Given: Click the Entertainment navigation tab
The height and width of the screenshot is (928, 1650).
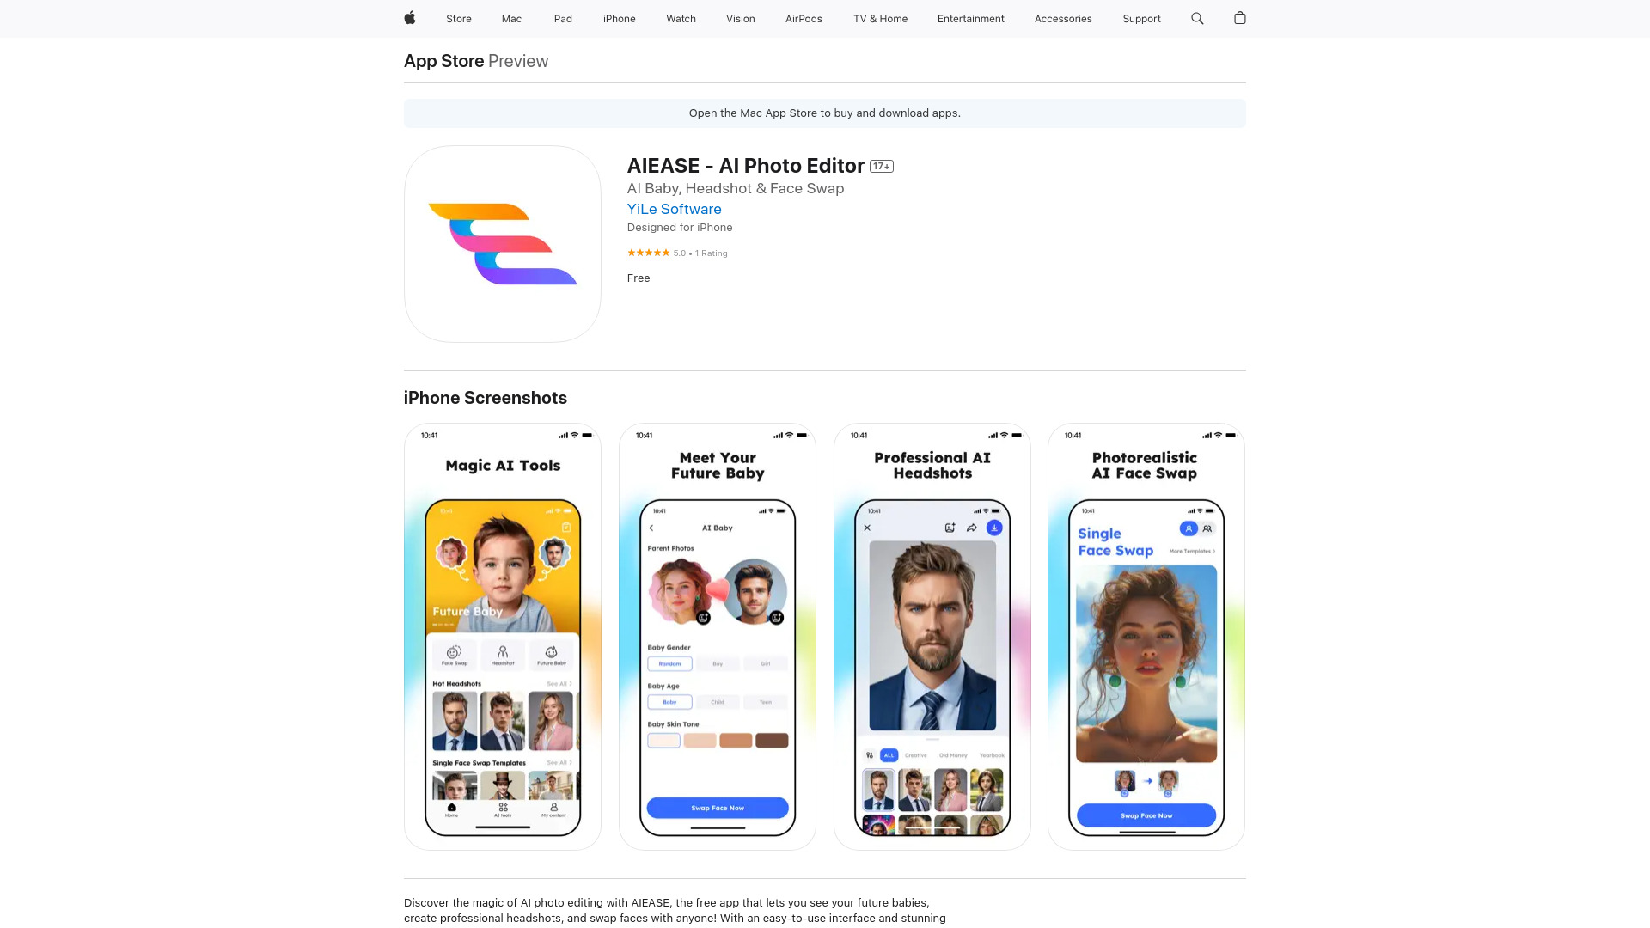Looking at the screenshot, I should (970, 18).
